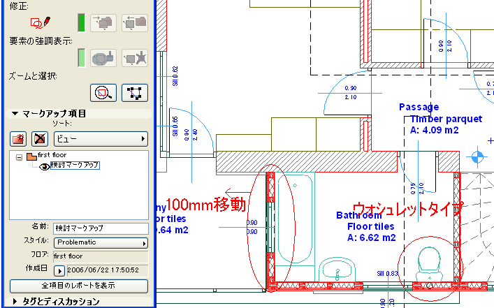Click the select markup elements button

coord(135,93)
